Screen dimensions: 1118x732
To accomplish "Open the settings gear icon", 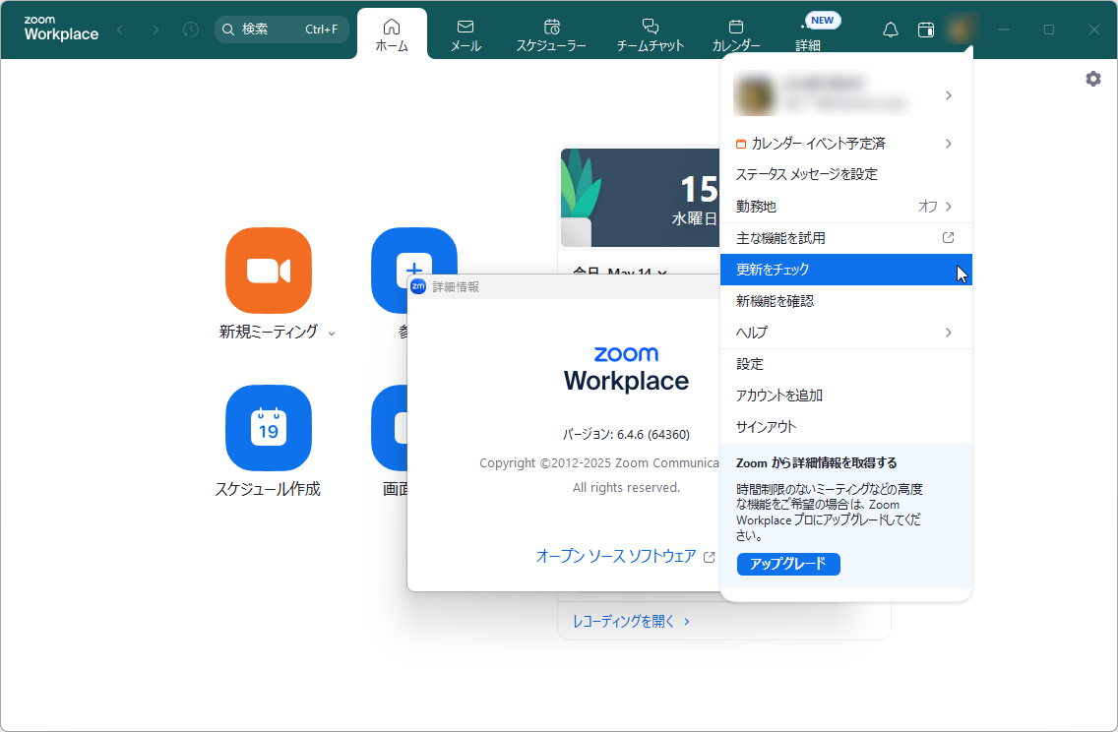I will (1092, 78).
